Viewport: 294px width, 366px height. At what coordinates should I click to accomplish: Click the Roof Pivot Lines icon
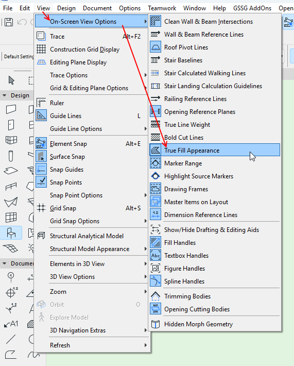[x=155, y=47]
